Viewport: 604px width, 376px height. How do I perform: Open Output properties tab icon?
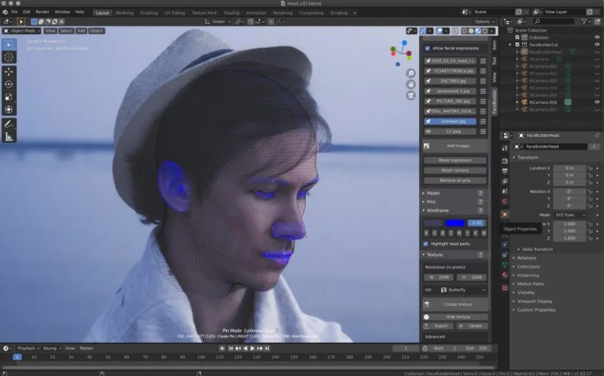[505, 171]
